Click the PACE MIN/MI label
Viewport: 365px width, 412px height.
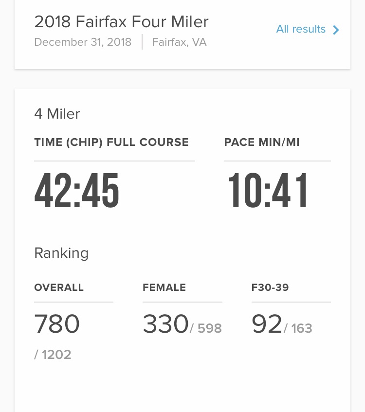(x=262, y=143)
